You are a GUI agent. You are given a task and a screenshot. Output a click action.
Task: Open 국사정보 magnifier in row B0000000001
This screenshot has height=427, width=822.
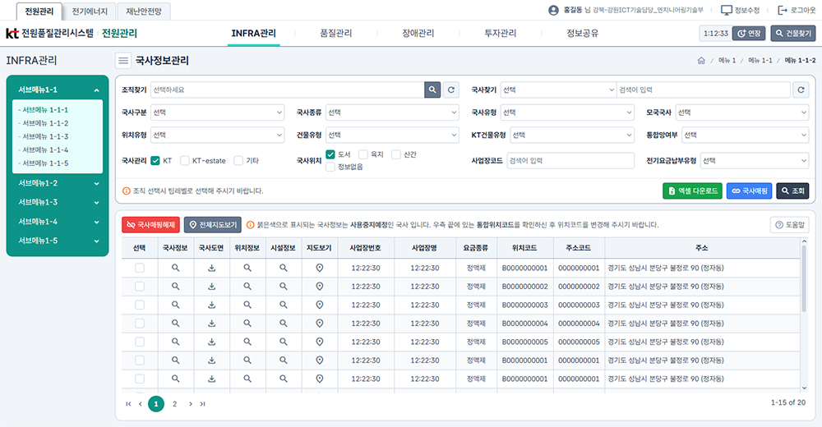tap(175, 268)
